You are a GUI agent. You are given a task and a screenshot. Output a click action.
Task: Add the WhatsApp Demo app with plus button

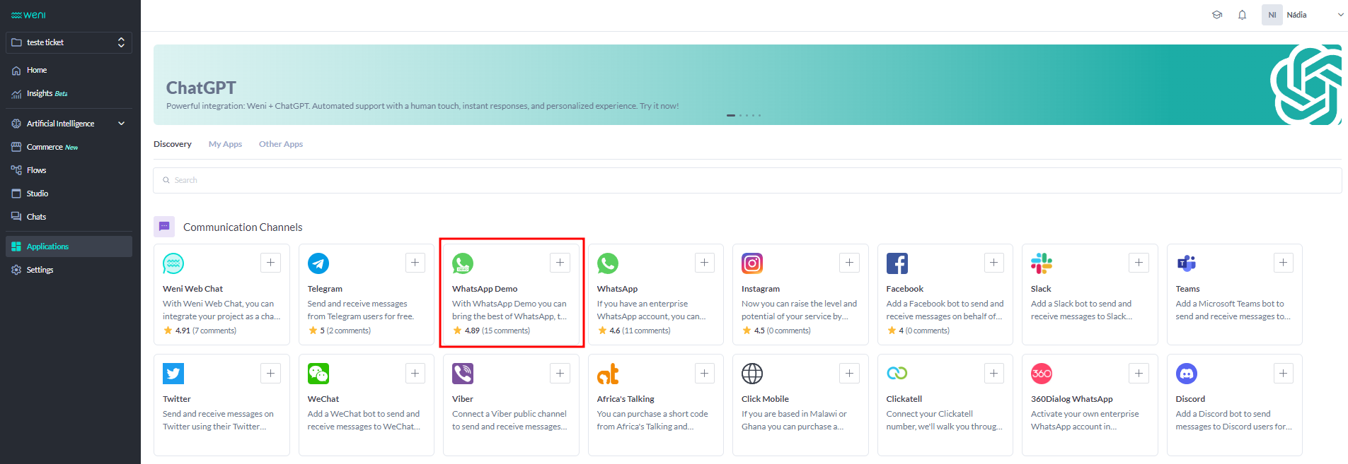pyautogui.click(x=560, y=263)
